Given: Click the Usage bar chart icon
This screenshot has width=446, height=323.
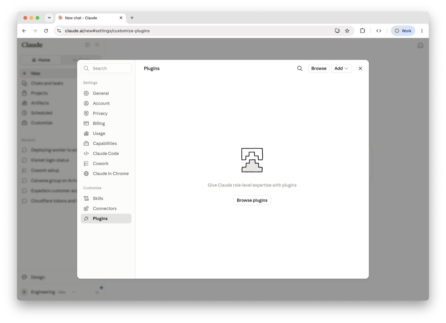Looking at the screenshot, I should click(86, 133).
